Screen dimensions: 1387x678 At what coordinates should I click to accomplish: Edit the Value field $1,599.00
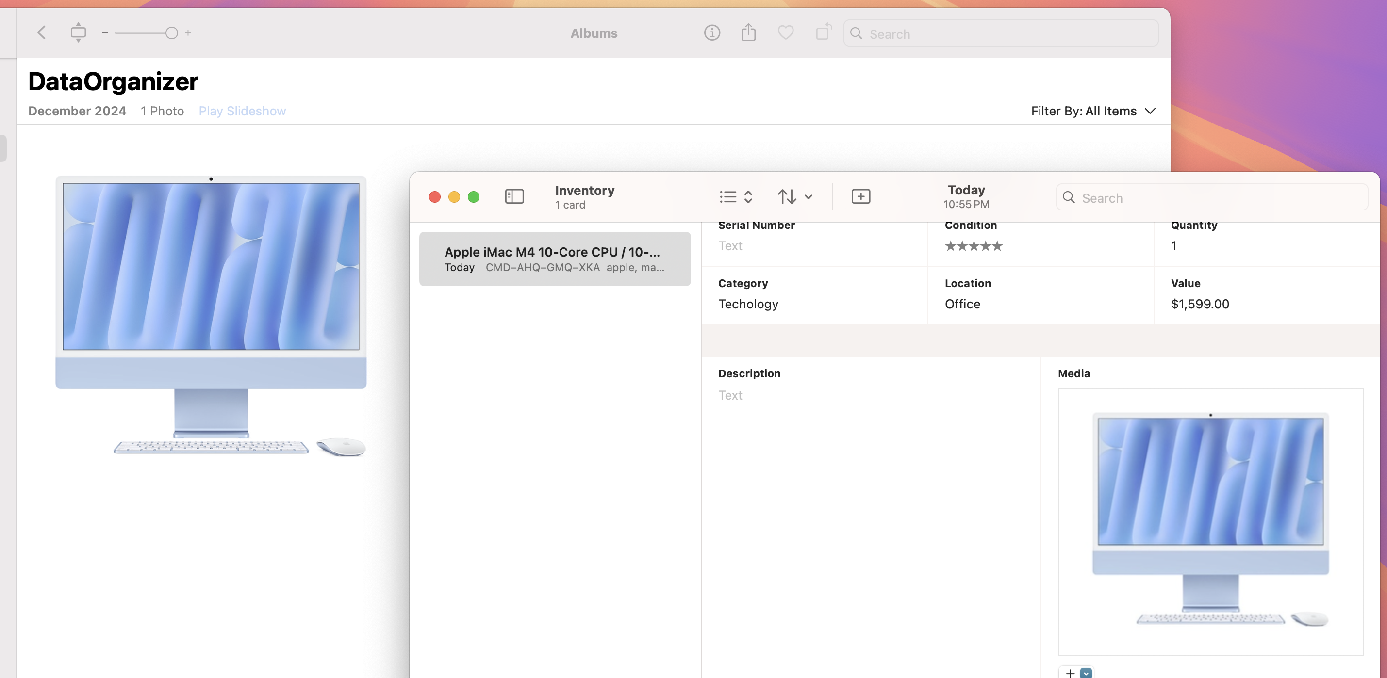[1200, 304]
